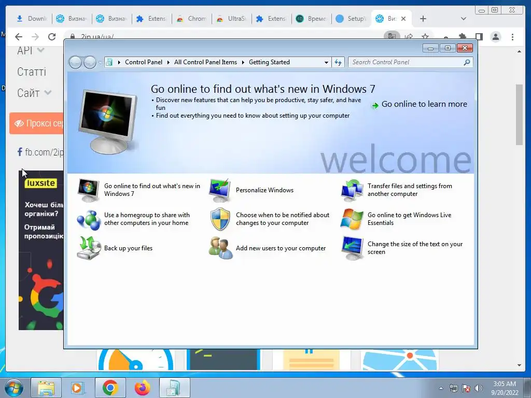Click the magnifier icon in Search Control Panel
Screen dimensions: 531x398
coord(467,62)
